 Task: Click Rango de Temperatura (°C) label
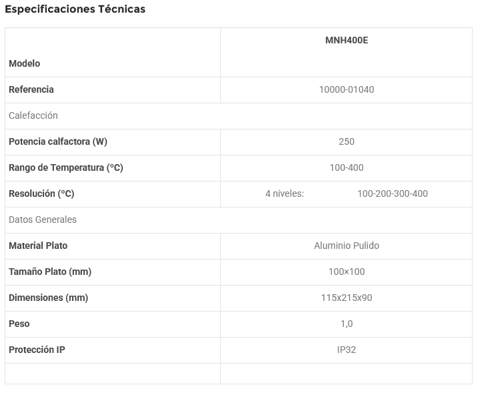coord(66,167)
